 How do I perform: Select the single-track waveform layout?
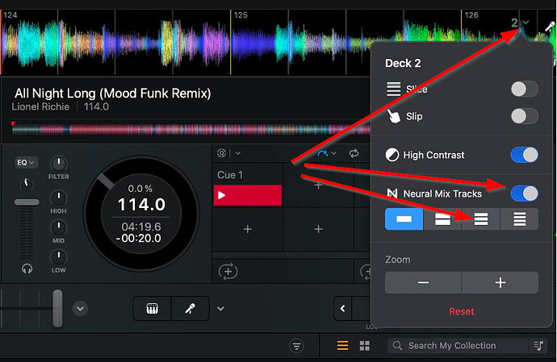404,219
